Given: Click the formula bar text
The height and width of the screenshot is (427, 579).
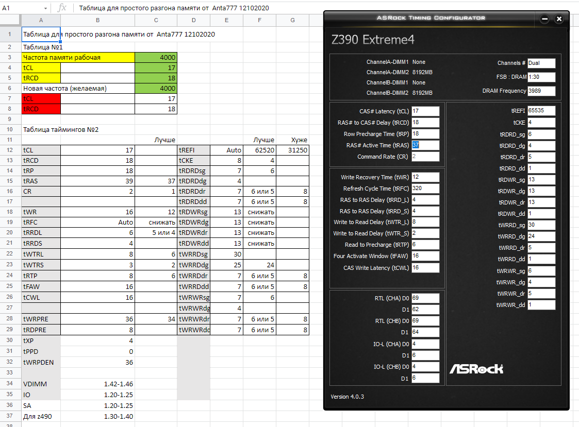Looking at the screenshot, I should 174,8.
